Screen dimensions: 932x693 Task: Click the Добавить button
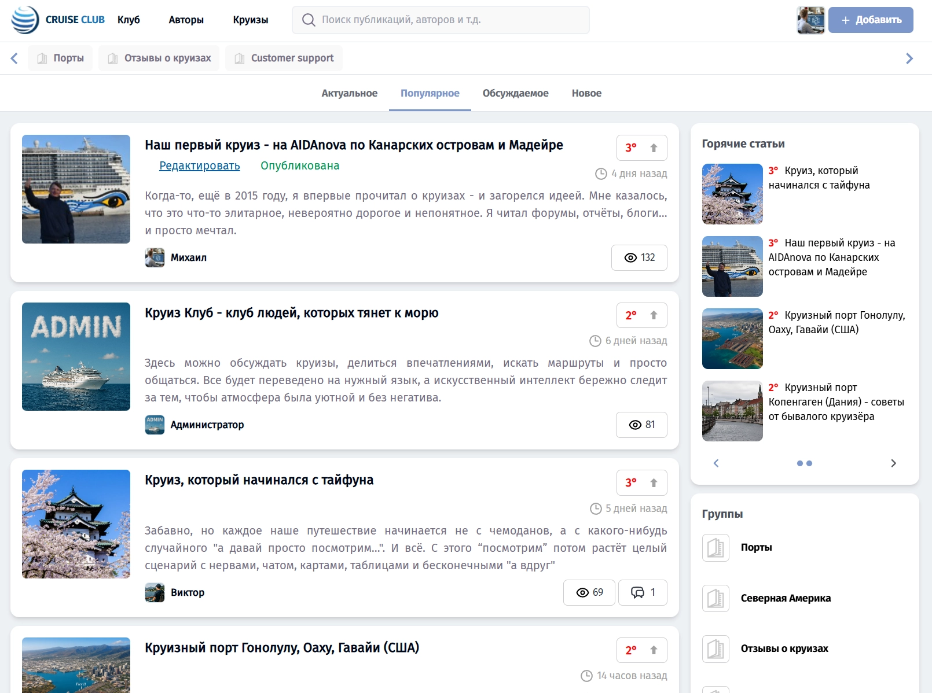coord(871,20)
